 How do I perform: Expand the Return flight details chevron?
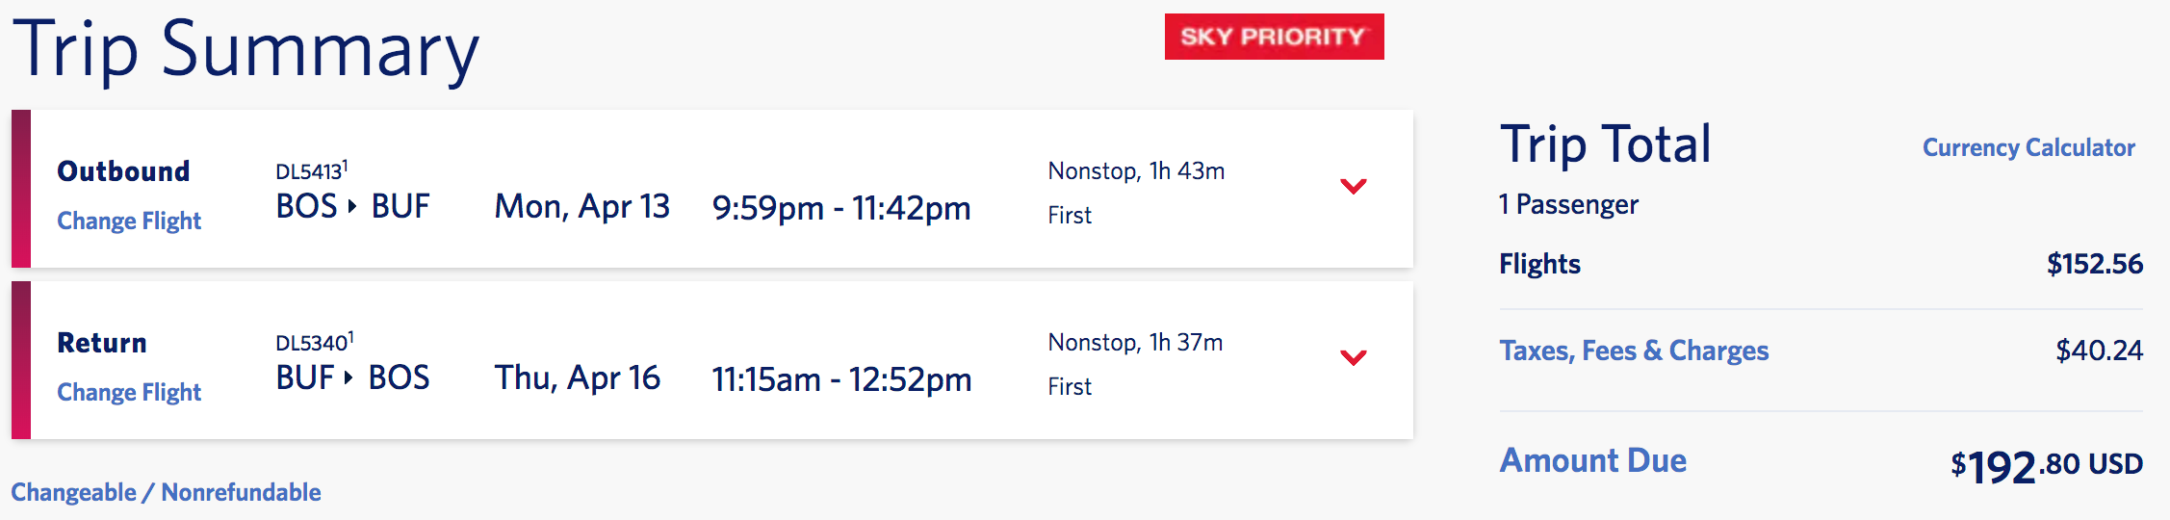coord(1353,358)
